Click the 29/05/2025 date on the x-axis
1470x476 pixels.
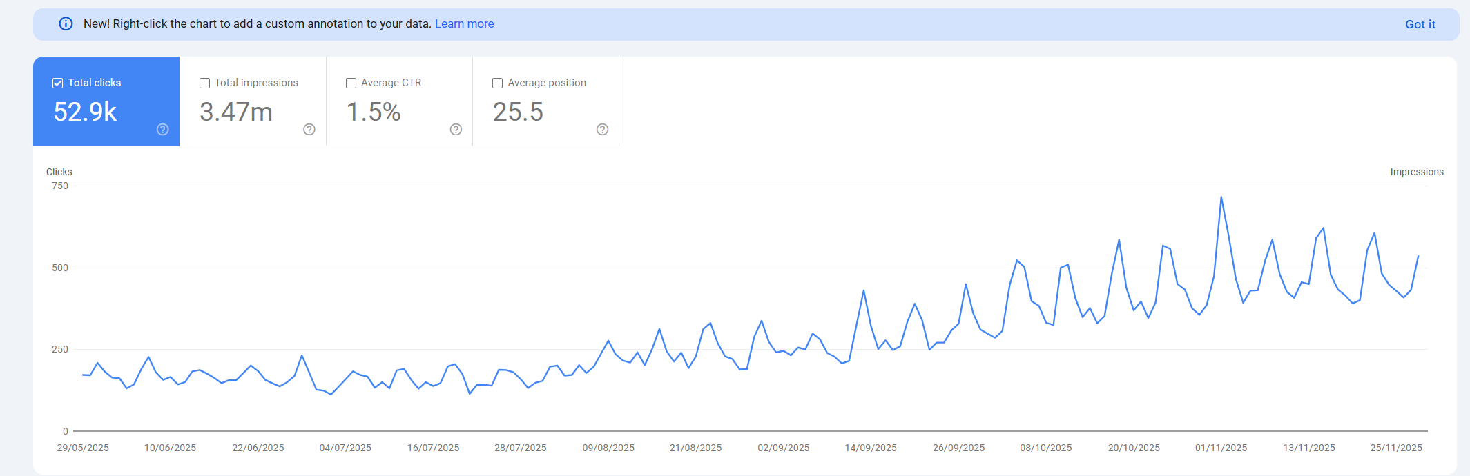click(x=83, y=448)
